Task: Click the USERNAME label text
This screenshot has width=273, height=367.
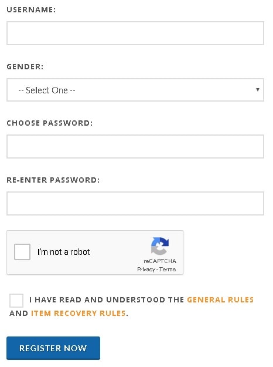Action: (x=31, y=10)
